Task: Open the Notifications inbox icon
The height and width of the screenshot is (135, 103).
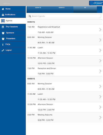Action: [3, 15]
